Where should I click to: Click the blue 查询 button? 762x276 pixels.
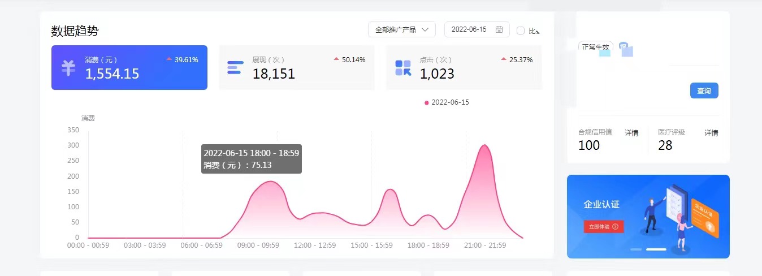(x=704, y=90)
